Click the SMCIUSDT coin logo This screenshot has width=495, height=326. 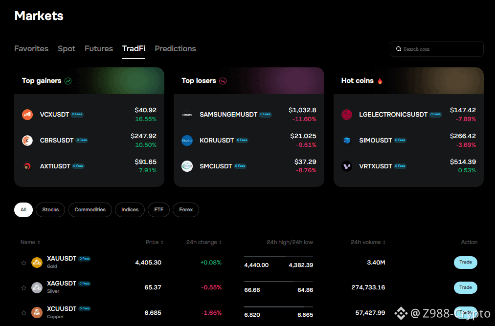point(187,166)
